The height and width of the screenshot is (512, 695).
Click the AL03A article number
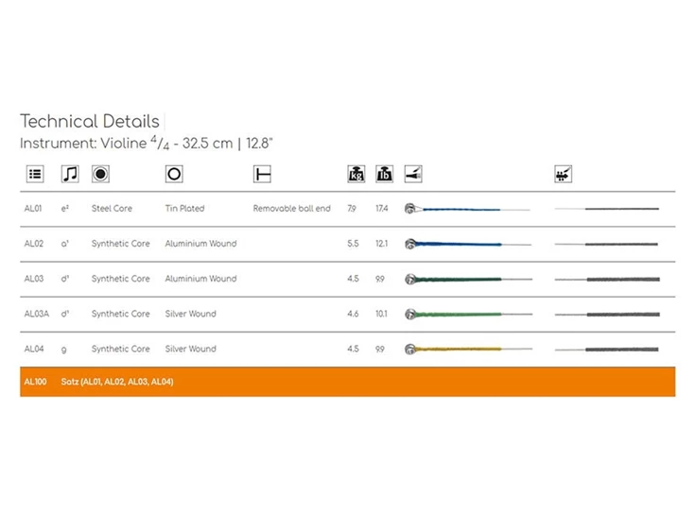pyautogui.click(x=35, y=314)
